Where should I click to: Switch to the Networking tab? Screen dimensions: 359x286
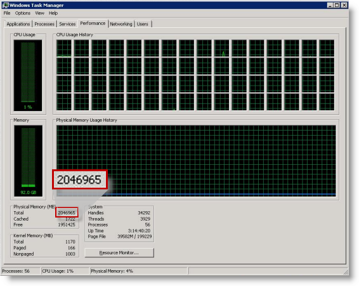[x=121, y=24]
